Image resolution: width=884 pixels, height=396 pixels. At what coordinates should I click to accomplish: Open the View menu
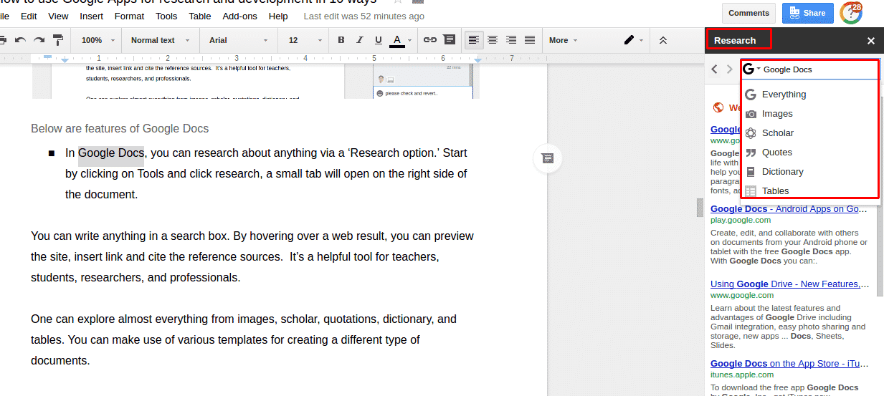tap(58, 16)
